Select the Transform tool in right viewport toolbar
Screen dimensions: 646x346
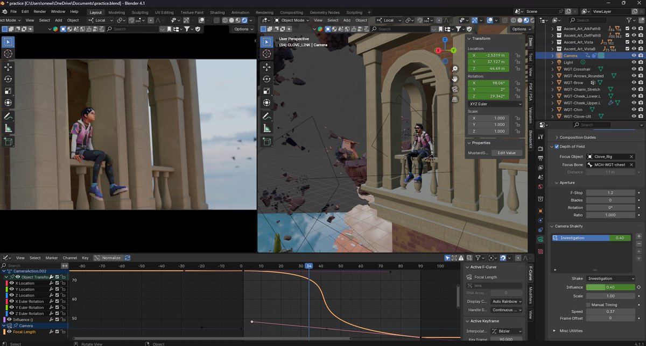pyautogui.click(x=266, y=103)
